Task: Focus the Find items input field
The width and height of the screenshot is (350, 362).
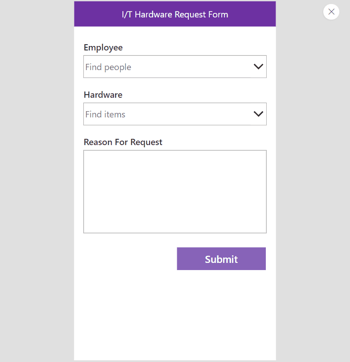Action: [x=134, y=114]
